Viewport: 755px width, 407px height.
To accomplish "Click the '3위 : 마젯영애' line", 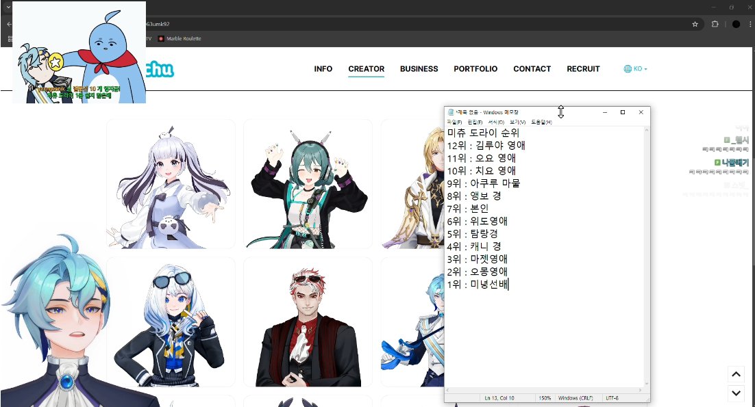I will click(x=477, y=259).
